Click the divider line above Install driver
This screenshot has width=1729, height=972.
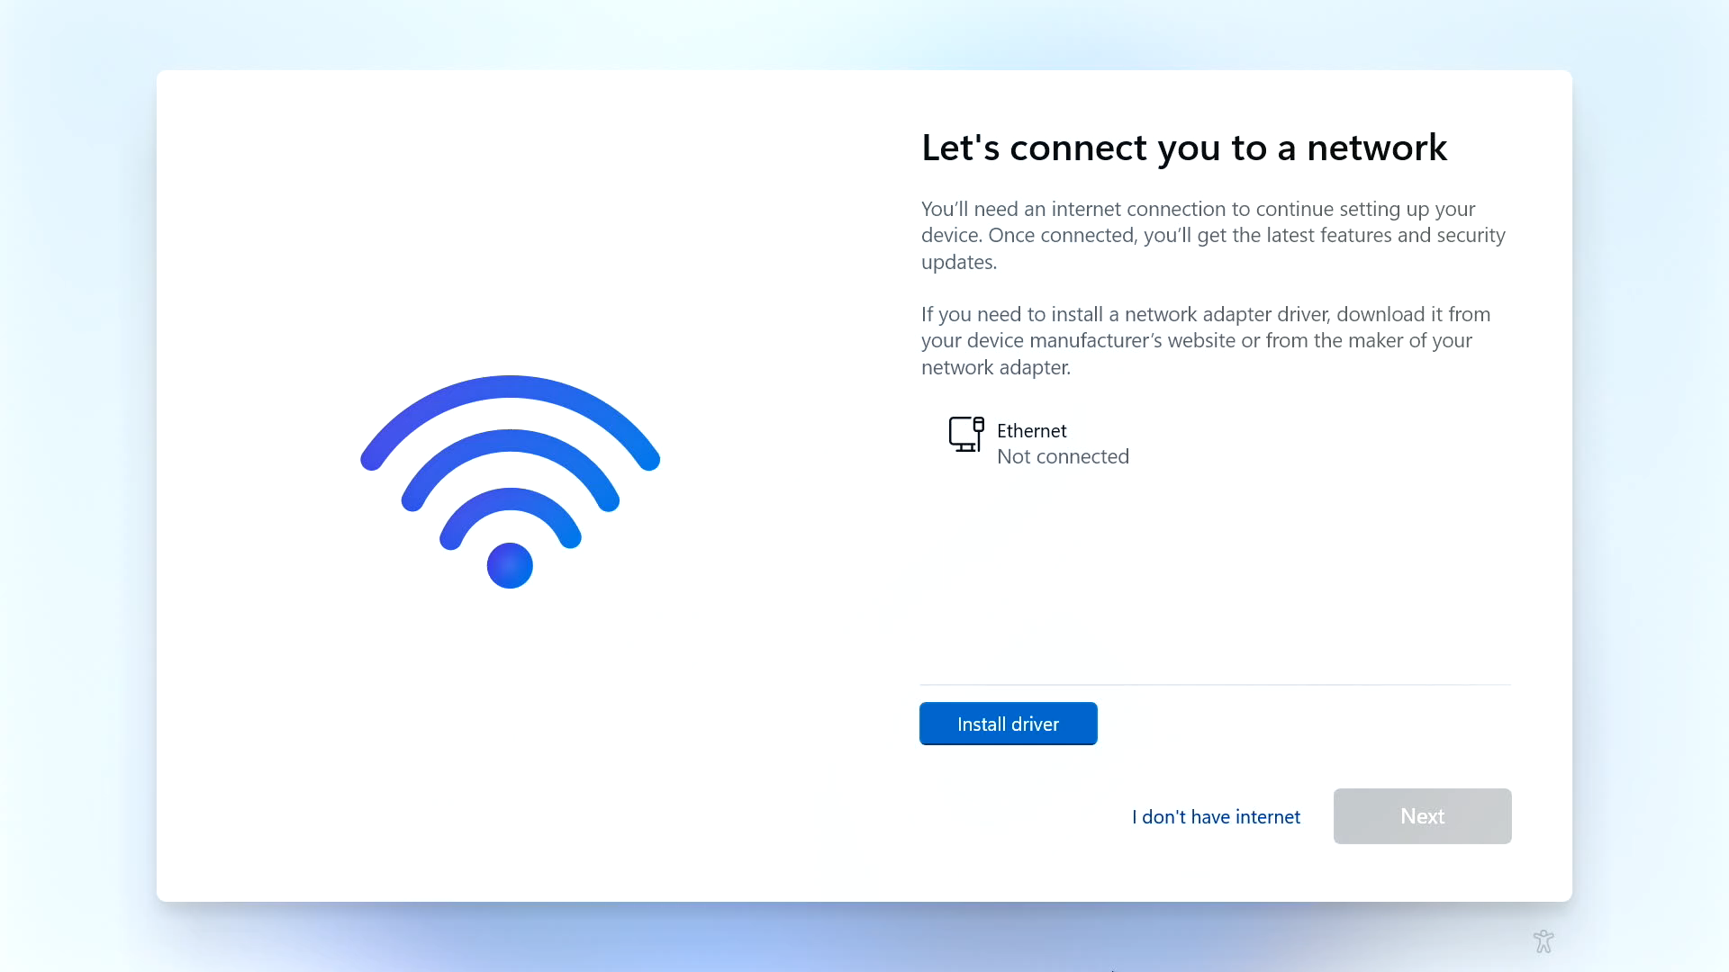tap(1215, 685)
